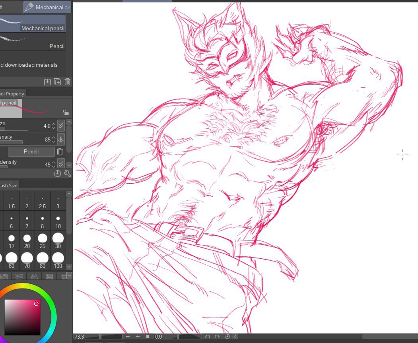Rotate the canvas right

[x=217, y=337]
